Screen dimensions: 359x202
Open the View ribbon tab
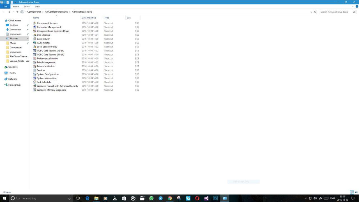[37, 6]
